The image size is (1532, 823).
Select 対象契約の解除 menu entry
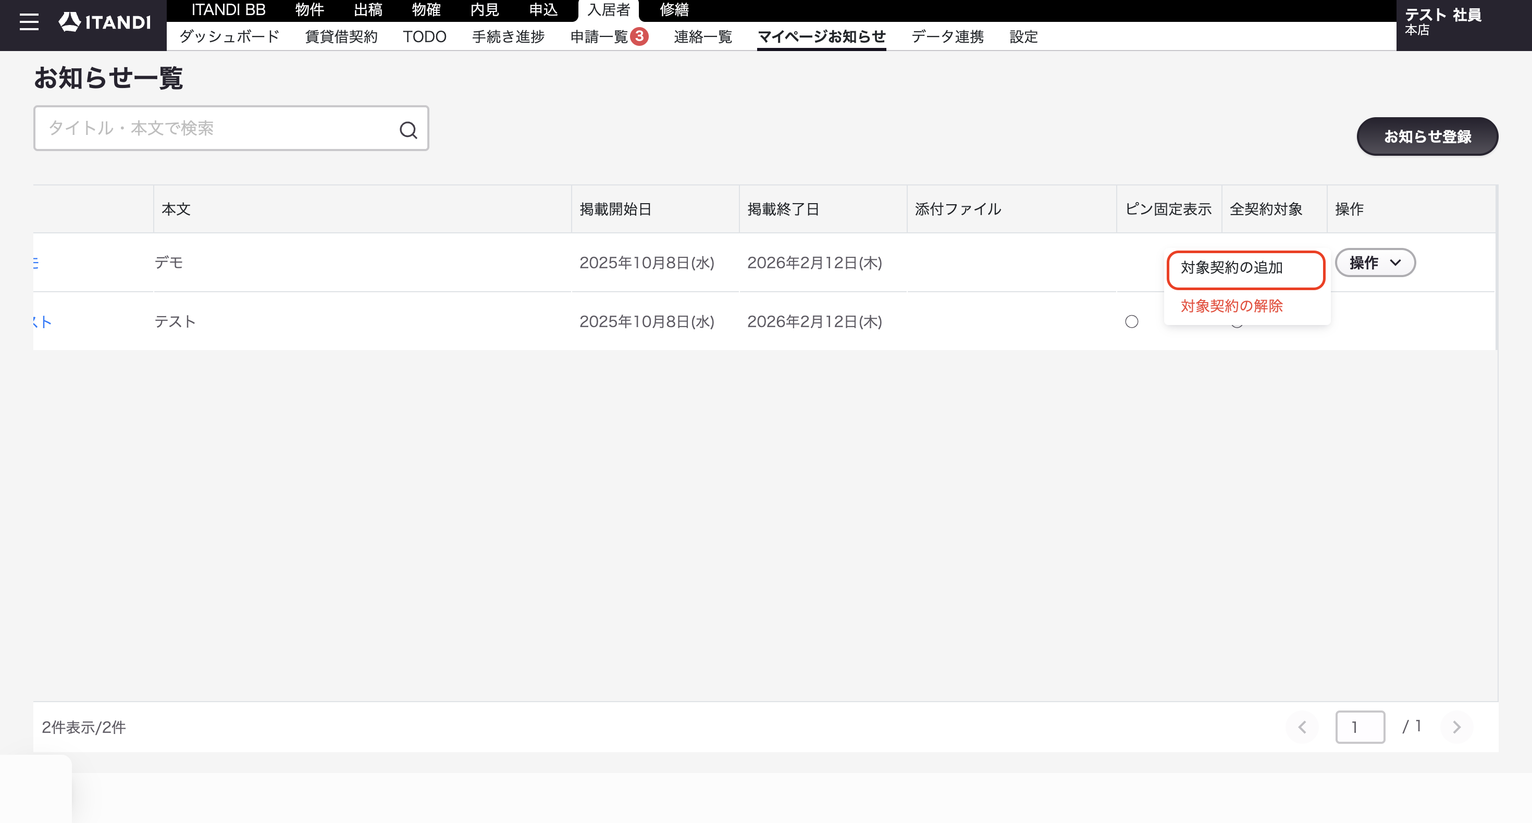1232,306
